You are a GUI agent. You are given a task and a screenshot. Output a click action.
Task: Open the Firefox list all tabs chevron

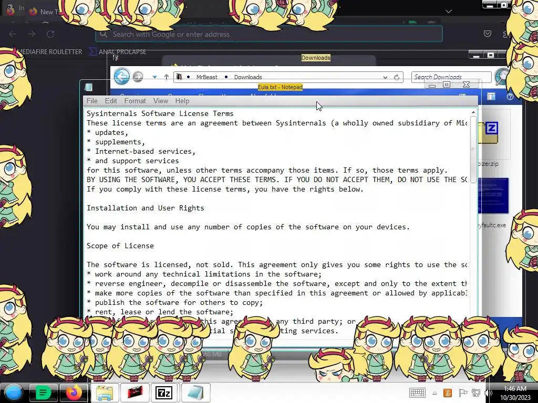coord(449,12)
